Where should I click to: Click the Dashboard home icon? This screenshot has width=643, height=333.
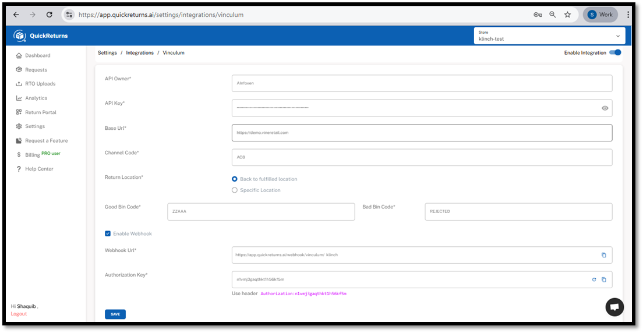click(x=19, y=55)
